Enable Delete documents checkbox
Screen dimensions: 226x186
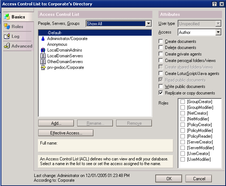point(161,47)
